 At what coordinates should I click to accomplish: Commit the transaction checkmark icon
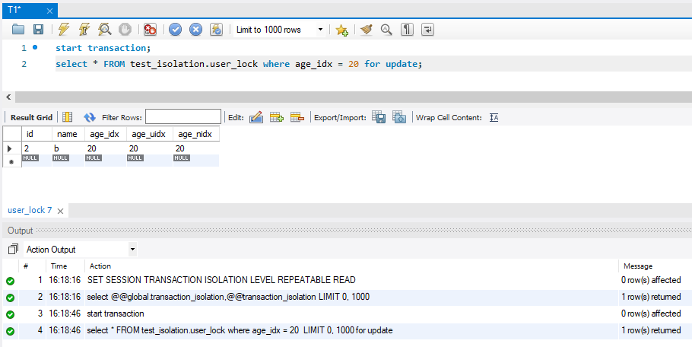click(175, 30)
